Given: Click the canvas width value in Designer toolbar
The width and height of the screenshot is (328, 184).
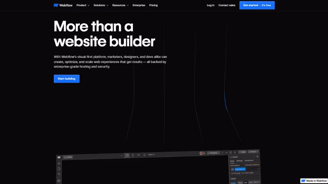Looking at the screenshot, I should 152,155.
